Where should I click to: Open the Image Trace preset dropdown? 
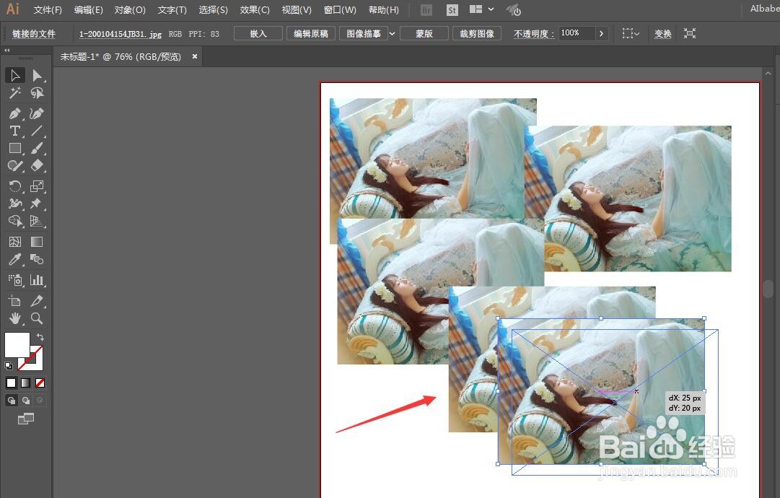[392, 33]
